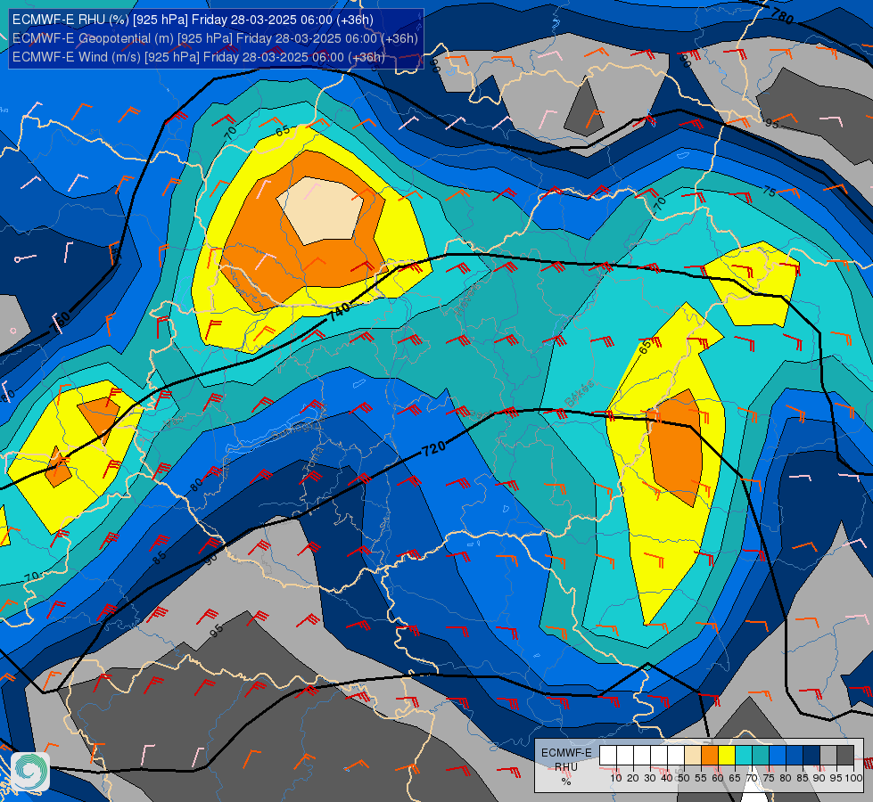Pick the yellow 60–65 legend swatch
Screen dimensions: 873x802
pos(727,756)
